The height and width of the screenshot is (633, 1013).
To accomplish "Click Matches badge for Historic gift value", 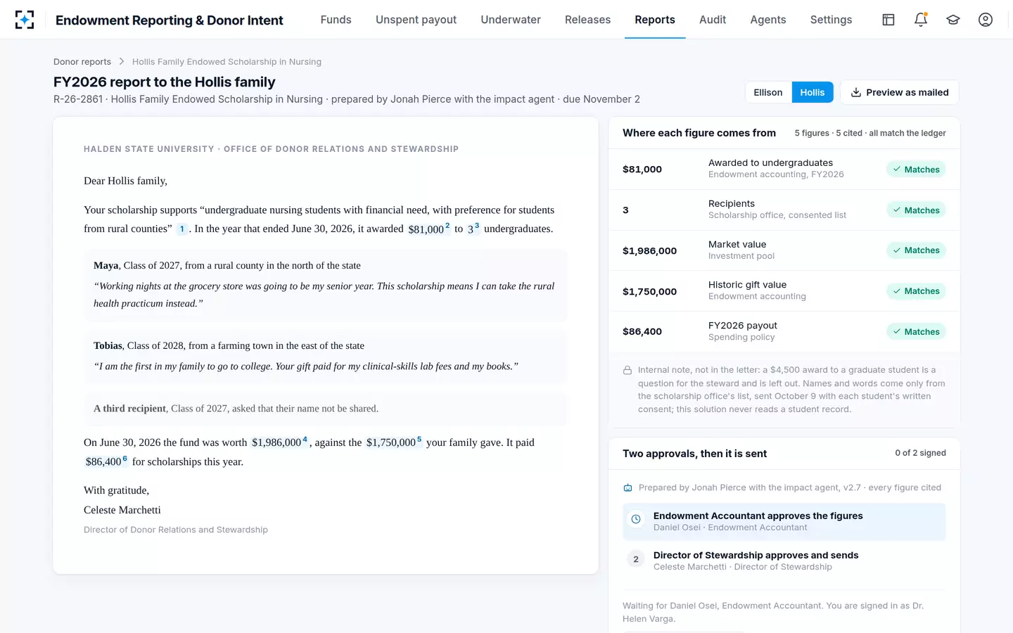I will (916, 291).
